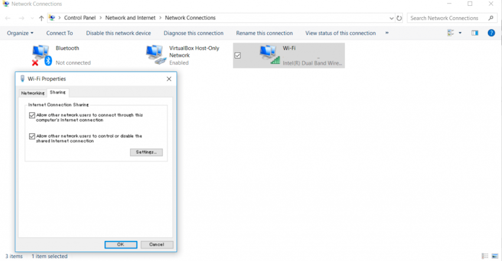The height and width of the screenshot is (261, 502).
Task: Click the Network Connections breadcrumb
Action: [x=190, y=18]
